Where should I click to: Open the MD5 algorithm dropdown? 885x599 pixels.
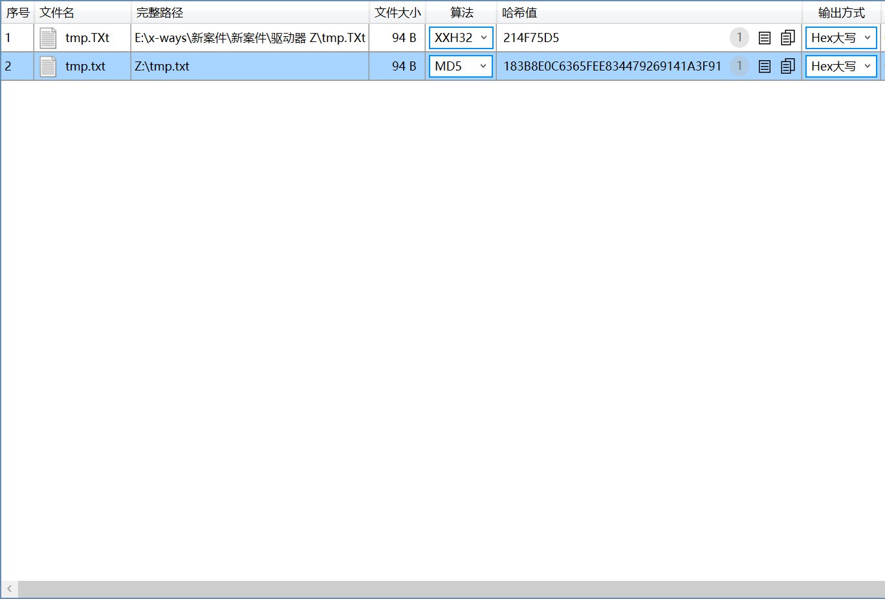(461, 66)
